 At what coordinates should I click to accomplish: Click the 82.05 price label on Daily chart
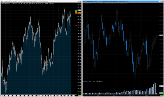point(161,35)
